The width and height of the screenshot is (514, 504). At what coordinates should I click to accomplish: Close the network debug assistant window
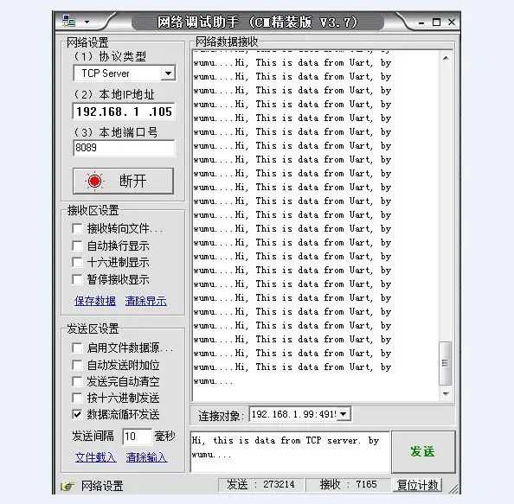click(x=452, y=22)
